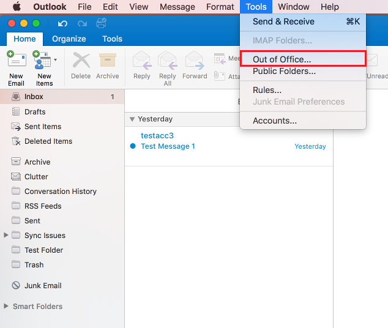Click the Clutter envelope icon

pos(16,176)
